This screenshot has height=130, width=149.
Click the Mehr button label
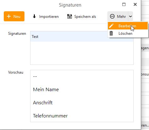pyautogui.click(x=121, y=17)
